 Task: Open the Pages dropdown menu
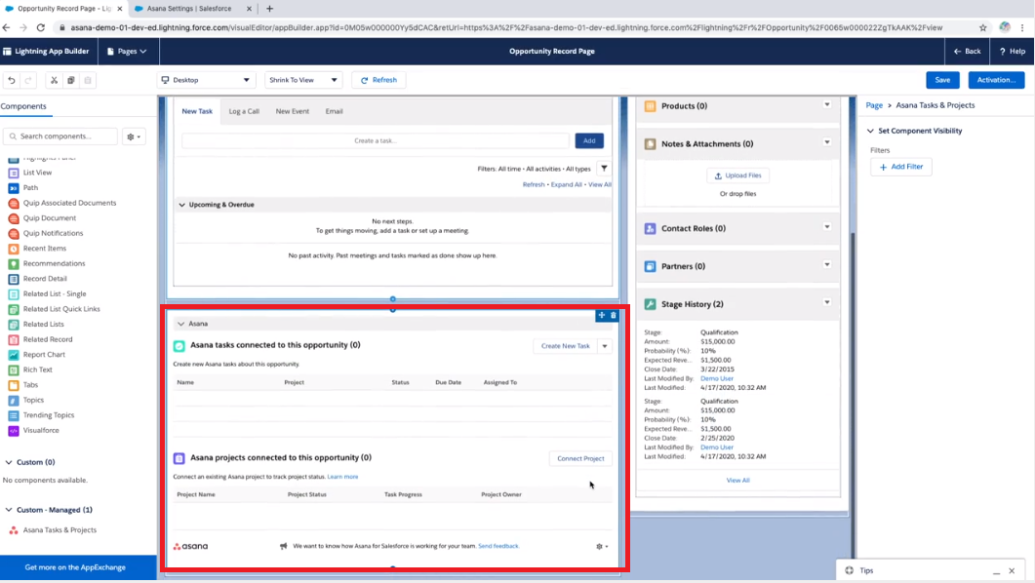pyautogui.click(x=127, y=51)
